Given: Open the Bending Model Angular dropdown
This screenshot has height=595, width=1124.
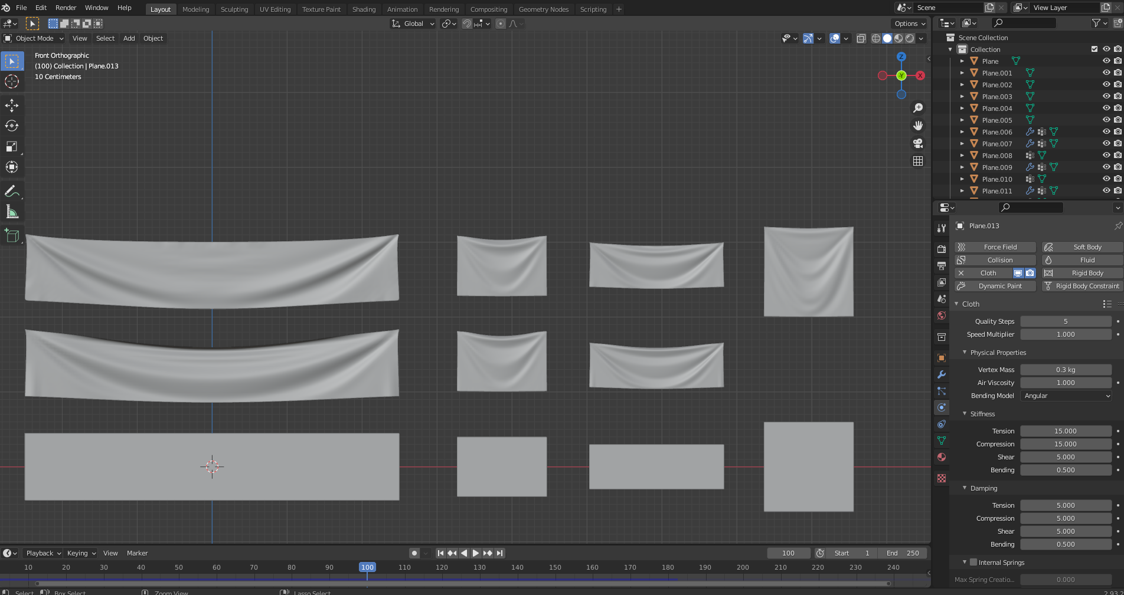Looking at the screenshot, I should (x=1066, y=396).
